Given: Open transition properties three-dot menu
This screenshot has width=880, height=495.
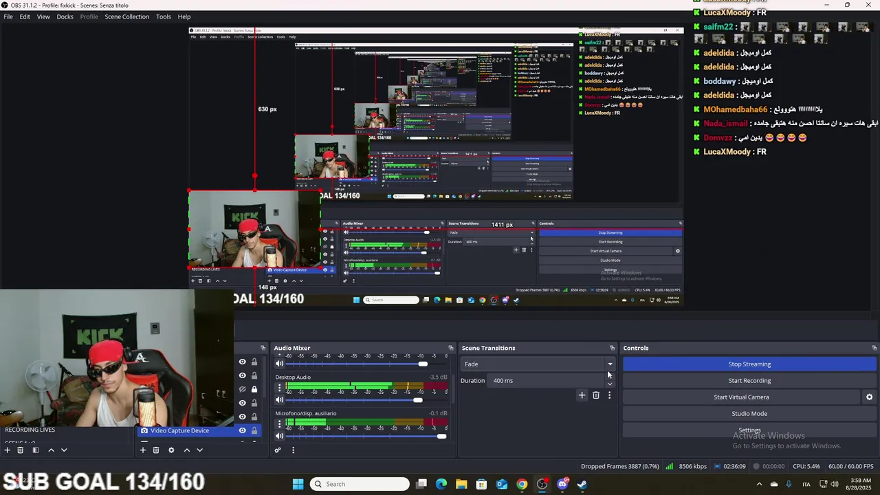Looking at the screenshot, I should 609,395.
